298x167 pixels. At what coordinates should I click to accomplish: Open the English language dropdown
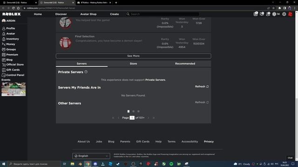[x=91, y=156]
